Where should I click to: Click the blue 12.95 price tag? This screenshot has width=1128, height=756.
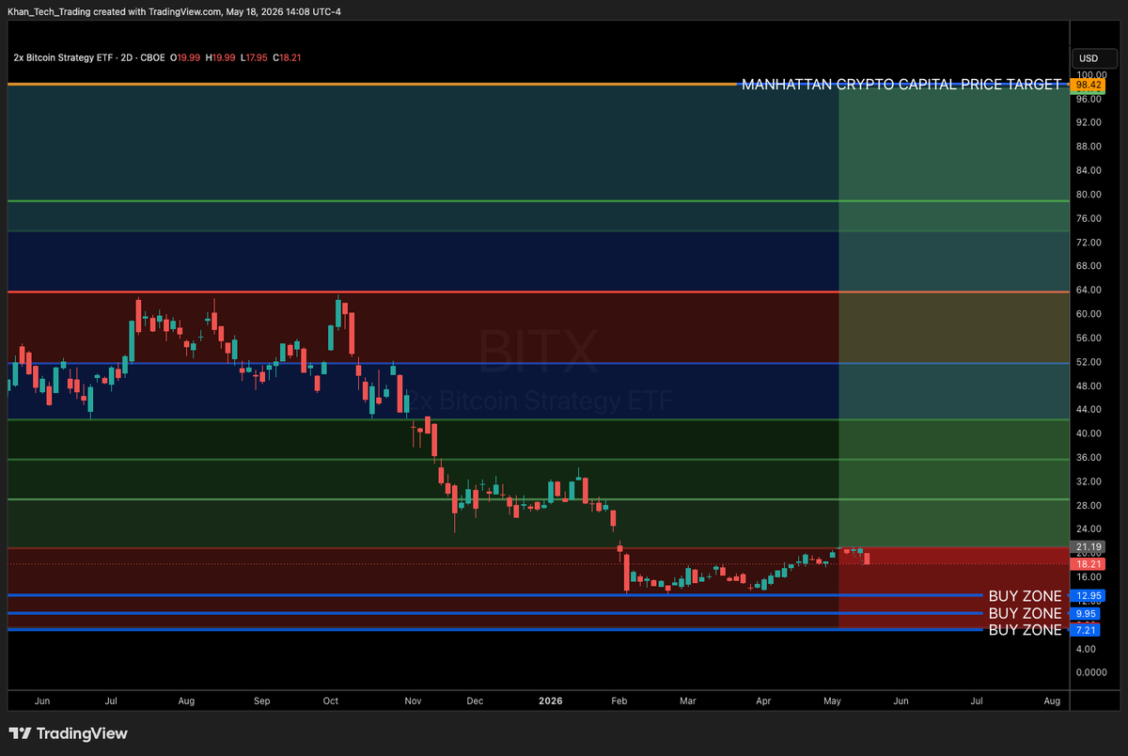coord(1088,595)
